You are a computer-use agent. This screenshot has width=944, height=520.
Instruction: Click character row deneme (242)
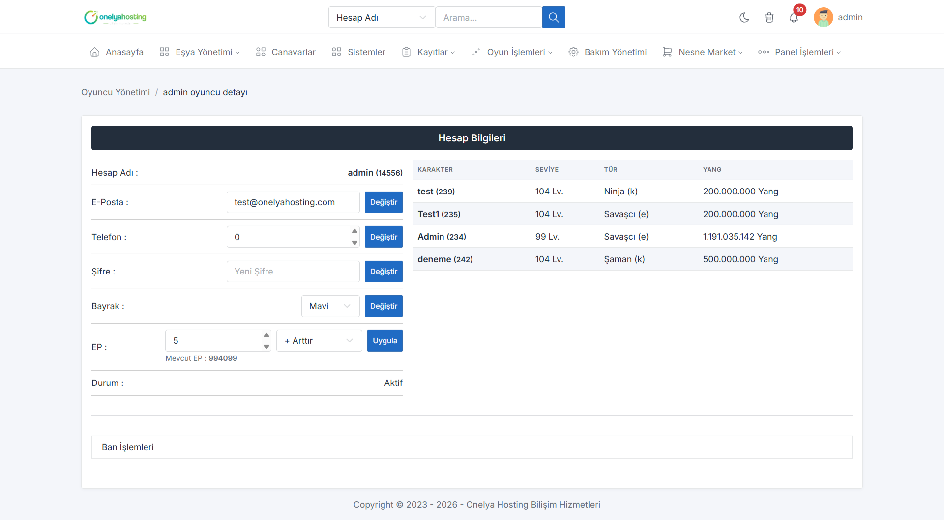point(632,259)
